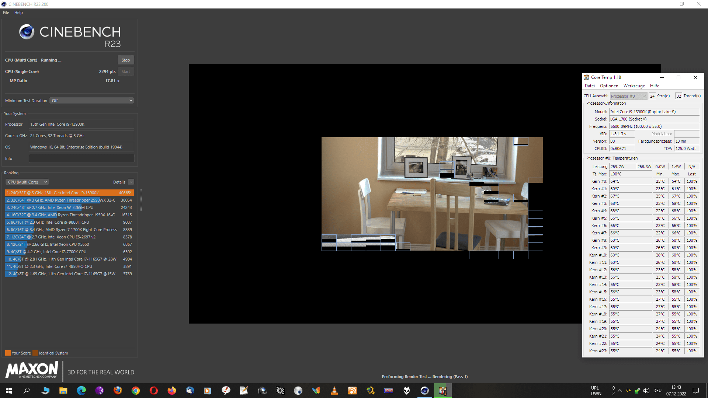Viewport: 708px width, 398px height.
Task: Click the Identical System legend swatch
Action: click(35, 353)
